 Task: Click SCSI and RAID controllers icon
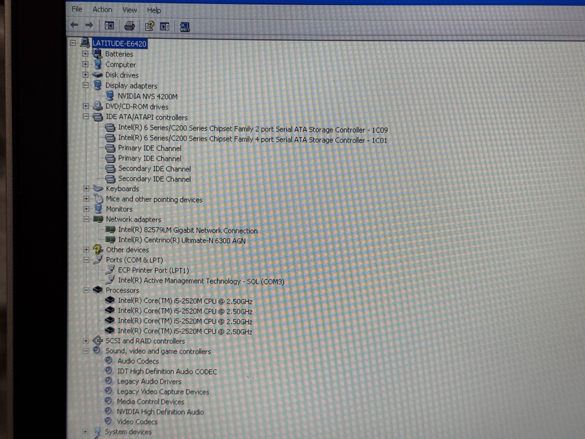coord(98,341)
